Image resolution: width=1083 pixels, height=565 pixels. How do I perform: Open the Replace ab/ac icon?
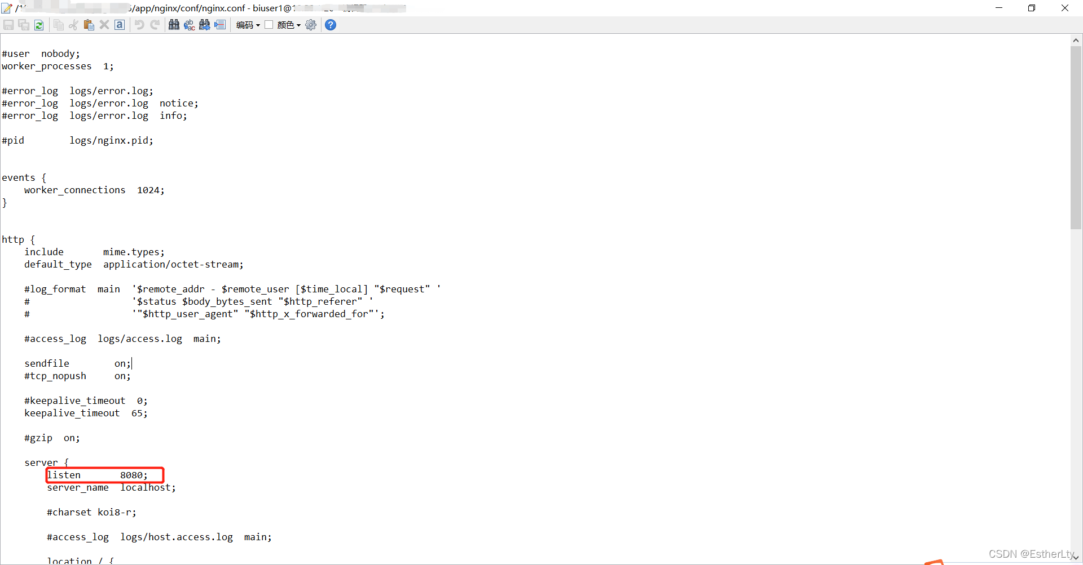190,25
